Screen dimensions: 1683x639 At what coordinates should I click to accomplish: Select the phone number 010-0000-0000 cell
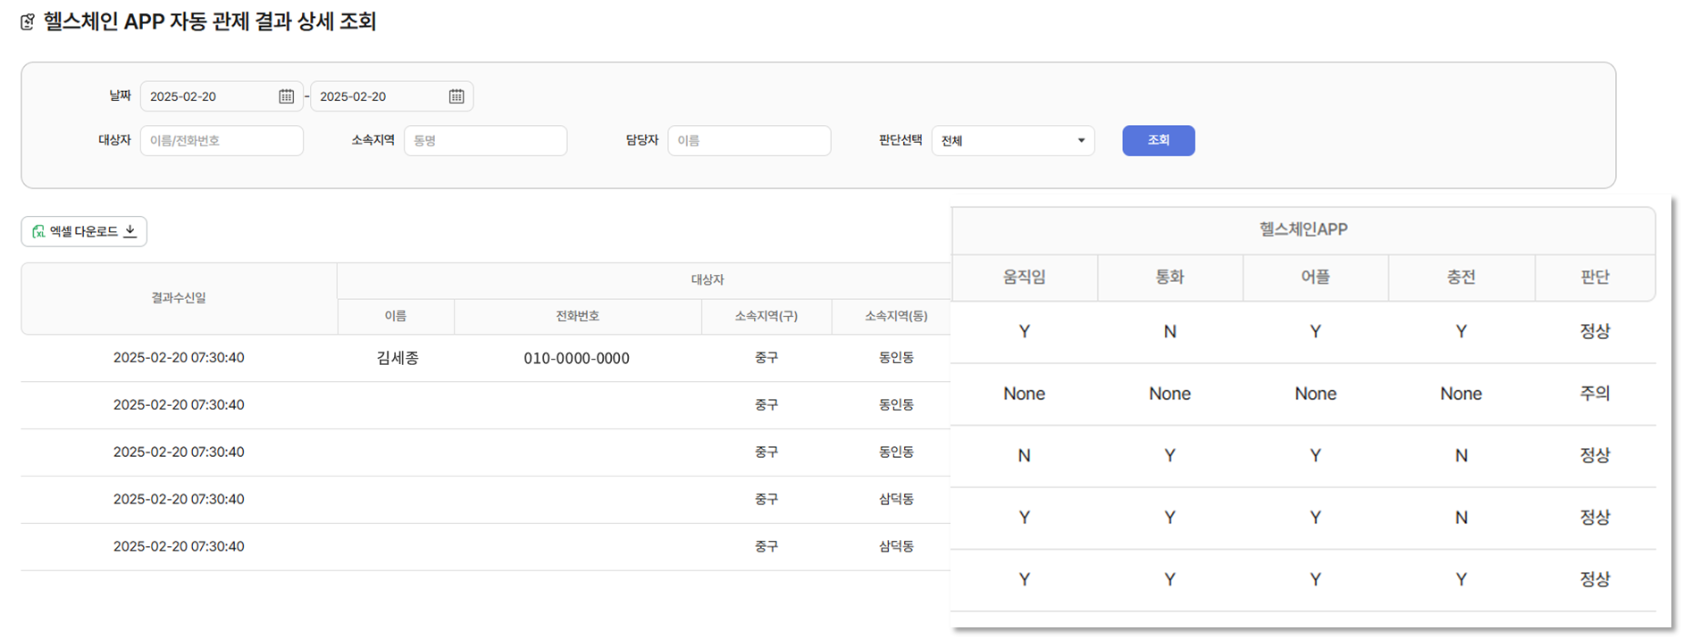coord(577,359)
